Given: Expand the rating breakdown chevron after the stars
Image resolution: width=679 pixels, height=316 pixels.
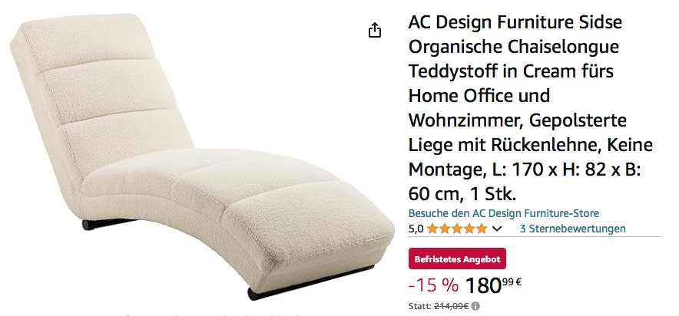Looking at the screenshot, I should coord(497,229).
